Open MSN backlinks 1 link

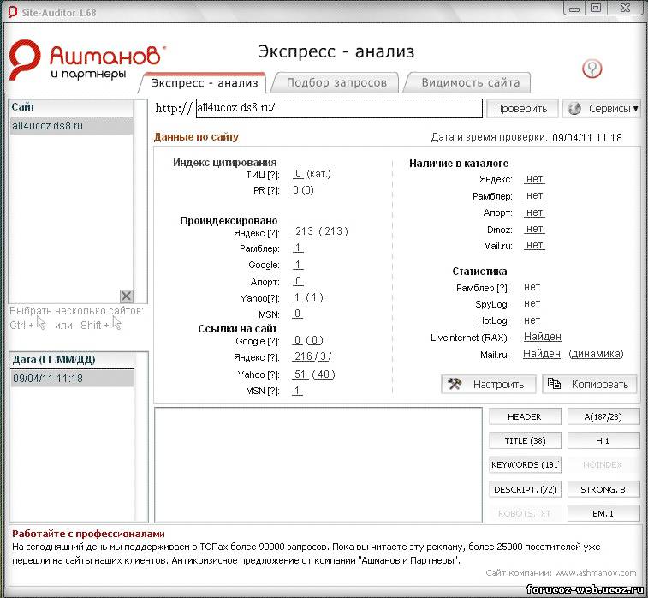coord(297,391)
